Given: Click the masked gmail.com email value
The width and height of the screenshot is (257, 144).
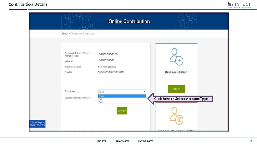Looking at the screenshot, I should [111, 72].
